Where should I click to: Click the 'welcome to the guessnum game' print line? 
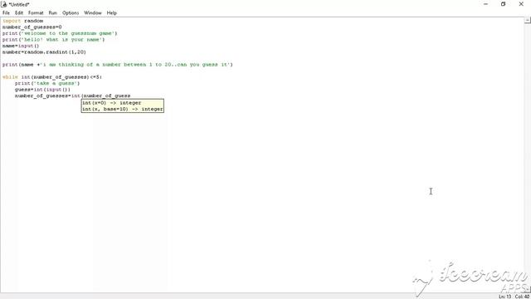[x=60, y=33]
